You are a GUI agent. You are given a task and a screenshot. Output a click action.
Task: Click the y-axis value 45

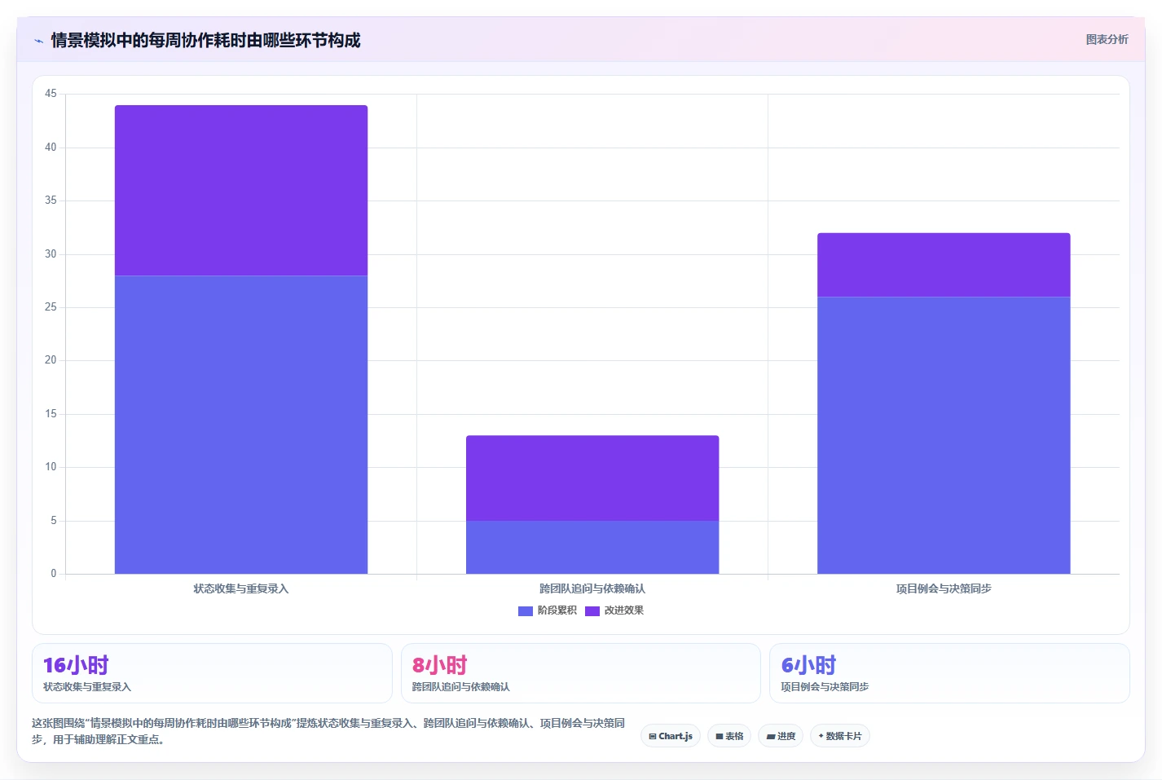(x=51, y=94)
